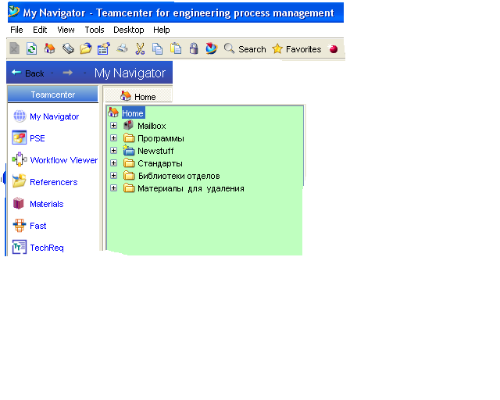Open the Materials application
This screenshot has height=400, width=500.
pos(47,204)
